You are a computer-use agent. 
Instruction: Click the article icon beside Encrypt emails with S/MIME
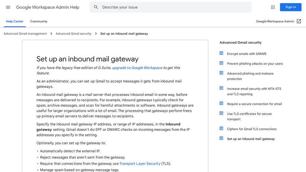tap(221, 54)
